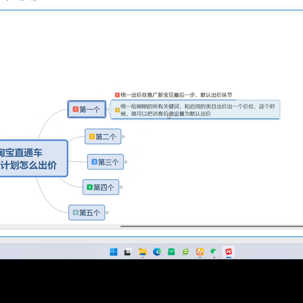Open Task View in the taskbar
Screen dimensions: 303x303
128,252
